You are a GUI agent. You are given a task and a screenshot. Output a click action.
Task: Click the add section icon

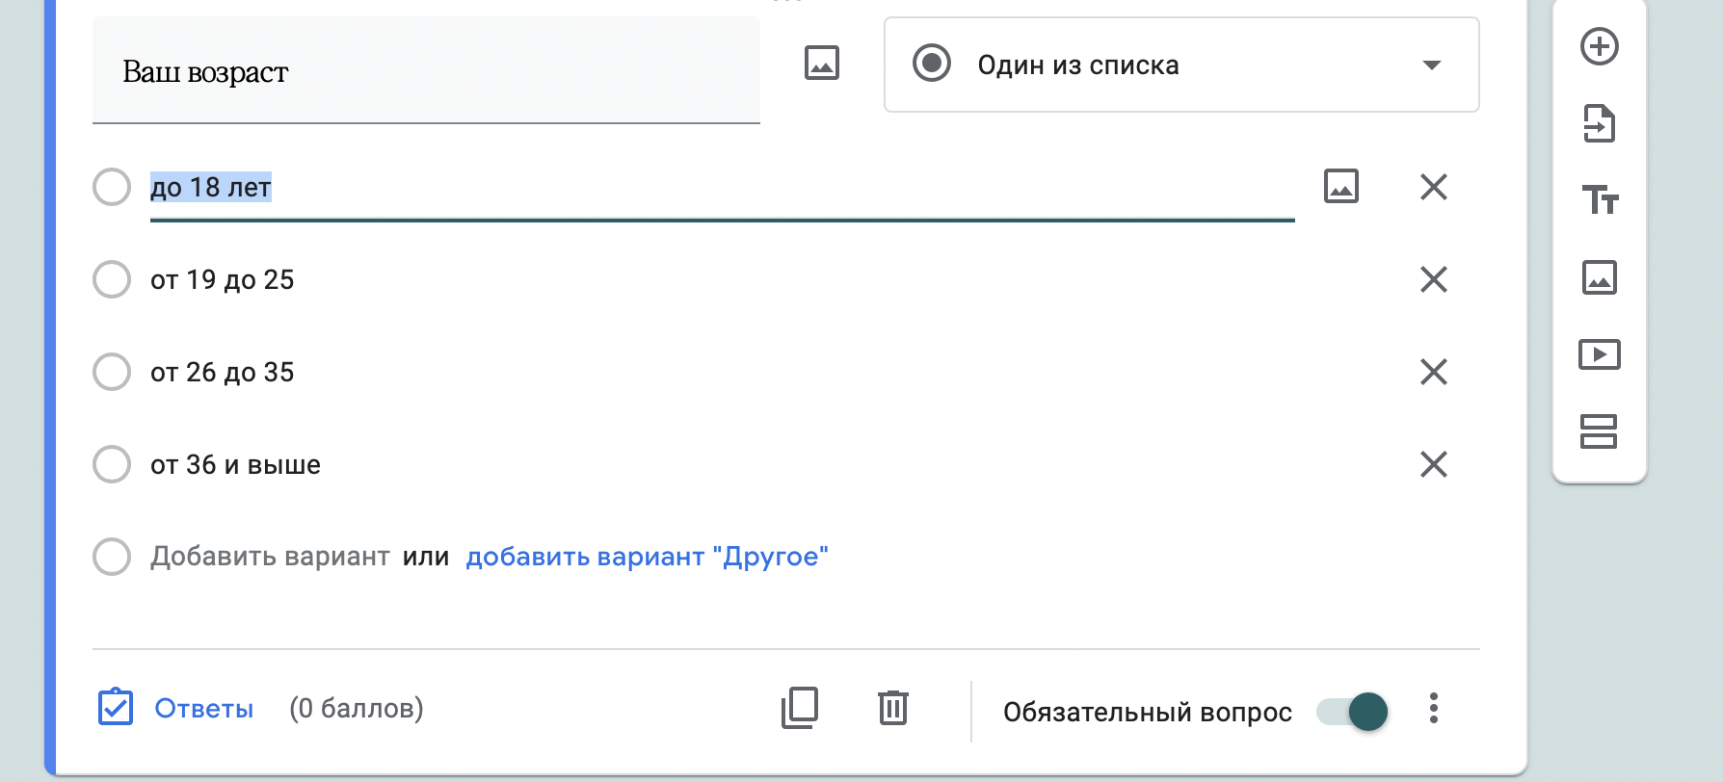pos(1599,431)
